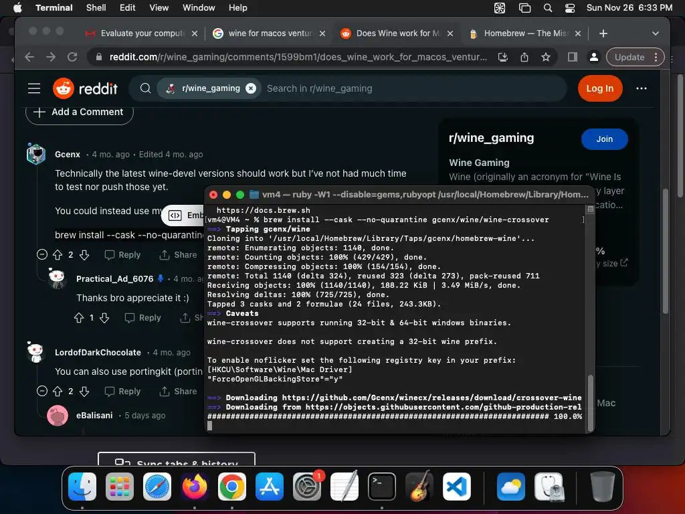Reply to Practical_Ad_6076's comment
The height and width of the screenshot is (514, 685).
coord(143,318)
